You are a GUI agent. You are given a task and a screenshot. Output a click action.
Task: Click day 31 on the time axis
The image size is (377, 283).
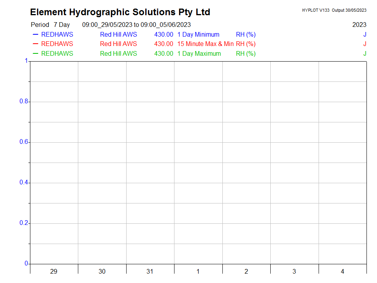point(150,271)
